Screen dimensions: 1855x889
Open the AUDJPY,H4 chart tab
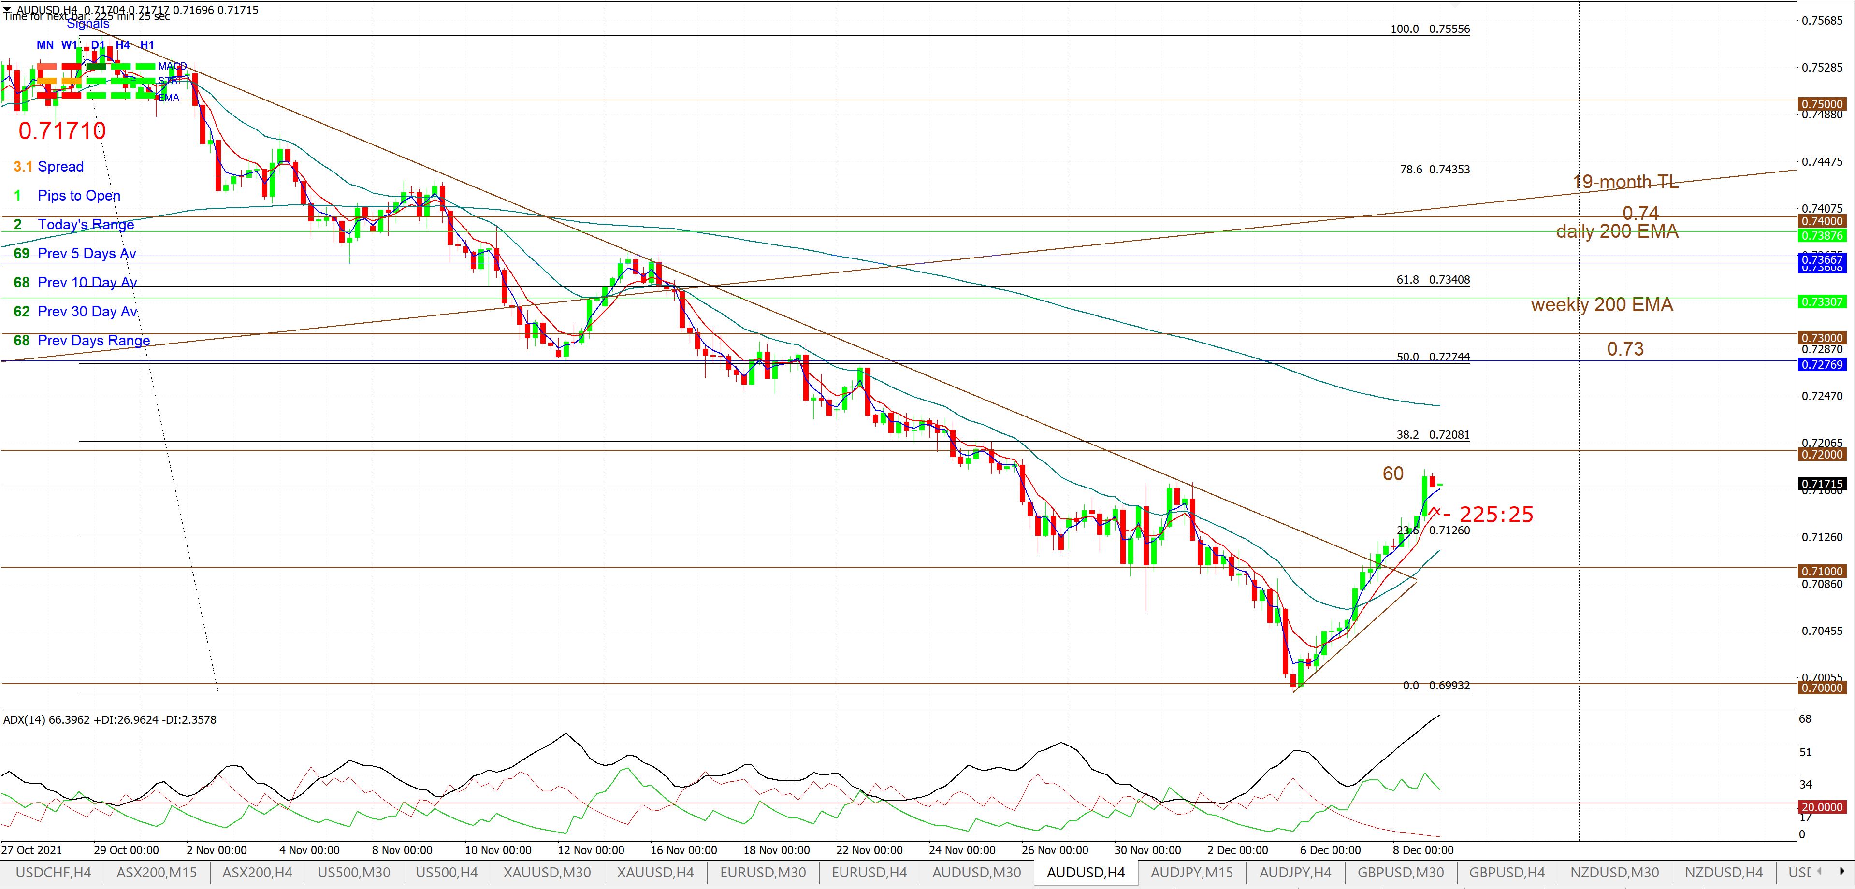1295,873
